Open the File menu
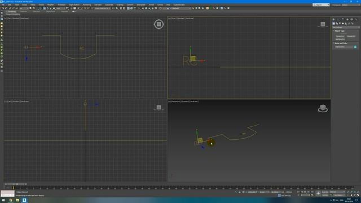361x203 pixels. (3, 5)
